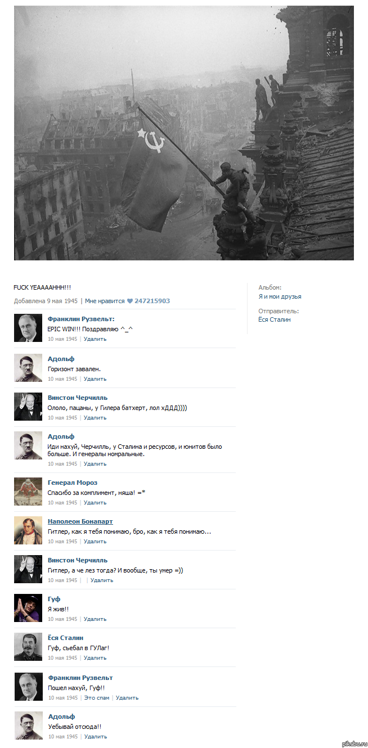368x748 pixels.
Task: Click the Гуф commenter name
Action: 54,599
